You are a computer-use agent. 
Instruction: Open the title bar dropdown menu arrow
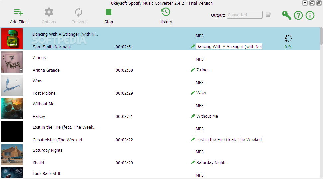(x=305, y=3)
